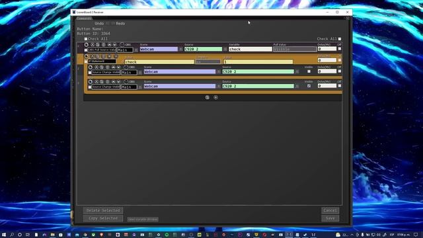The height and width of the screenshot is (238, 423).
Task: Click the Copy Selected button
Action: tap(103, 218)
